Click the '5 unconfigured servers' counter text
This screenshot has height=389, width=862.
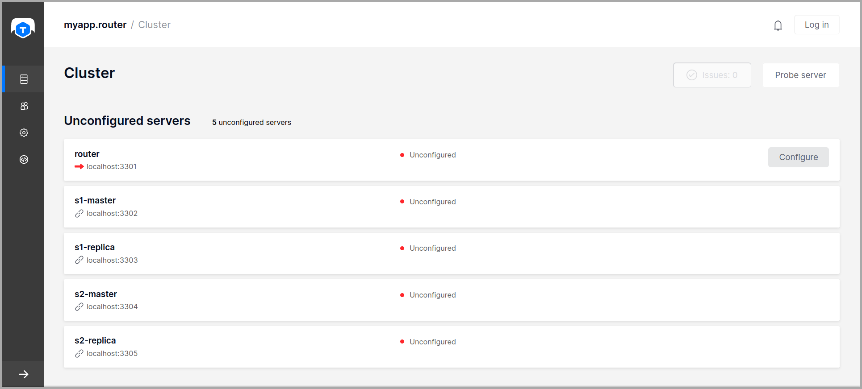[251, 122]
